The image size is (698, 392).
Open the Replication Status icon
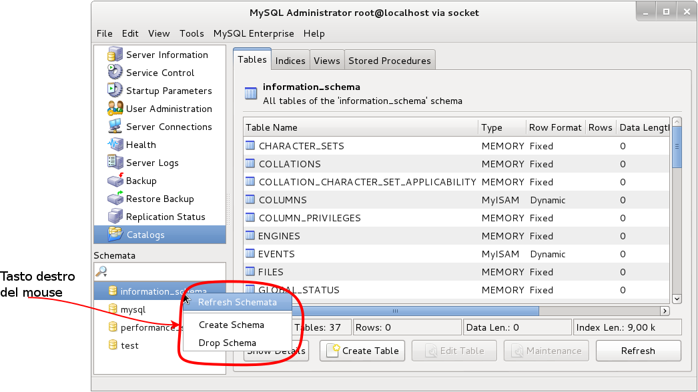[115, 216]
